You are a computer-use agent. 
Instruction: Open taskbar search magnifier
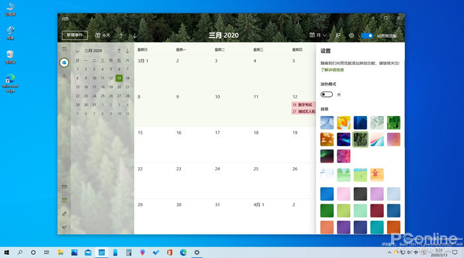20,253
